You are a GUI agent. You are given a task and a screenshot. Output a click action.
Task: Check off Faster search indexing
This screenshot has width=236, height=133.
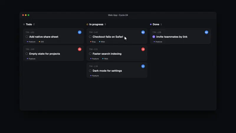[90, 54]
